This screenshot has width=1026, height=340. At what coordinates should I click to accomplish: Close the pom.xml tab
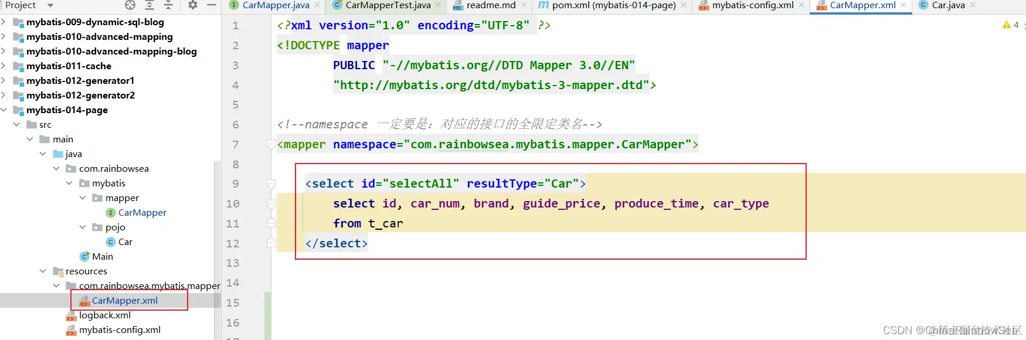pos(684,5)
